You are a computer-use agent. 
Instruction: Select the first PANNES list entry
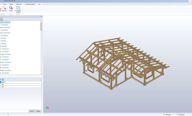click(x=3, y=38)
